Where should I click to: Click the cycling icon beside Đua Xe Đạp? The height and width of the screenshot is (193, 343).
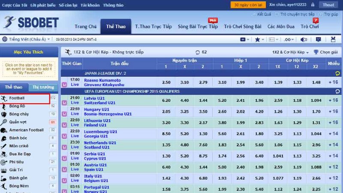[4, 154]
